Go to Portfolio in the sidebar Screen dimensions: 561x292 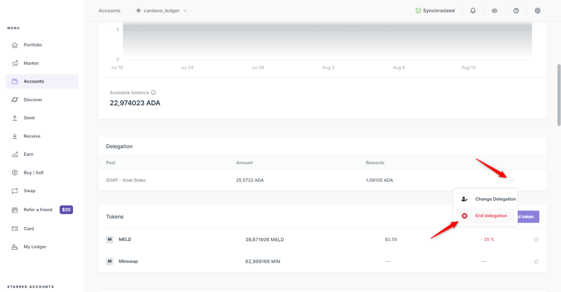[32, 45]
